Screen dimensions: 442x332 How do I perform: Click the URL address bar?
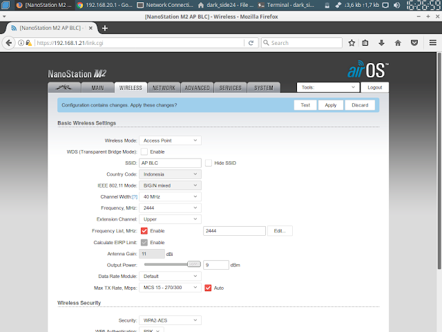(x=140, y=43)
